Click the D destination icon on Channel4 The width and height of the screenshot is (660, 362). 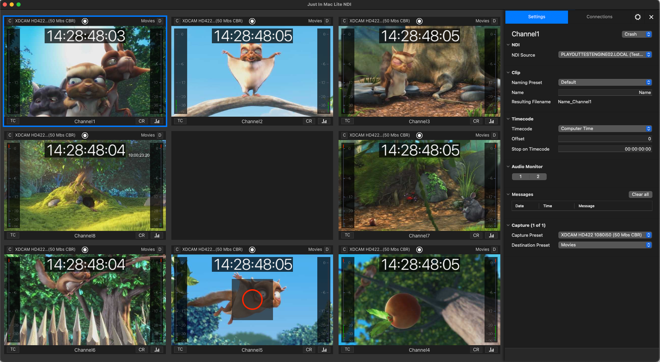494,249
